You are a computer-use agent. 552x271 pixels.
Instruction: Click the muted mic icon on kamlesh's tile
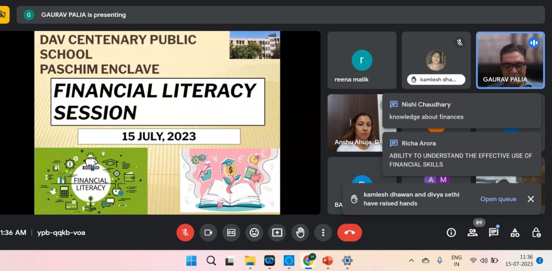point(459,43)
